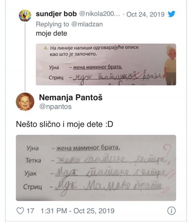Click the 'Replying to' label
The image size is (192, 222).
[51, 24]
